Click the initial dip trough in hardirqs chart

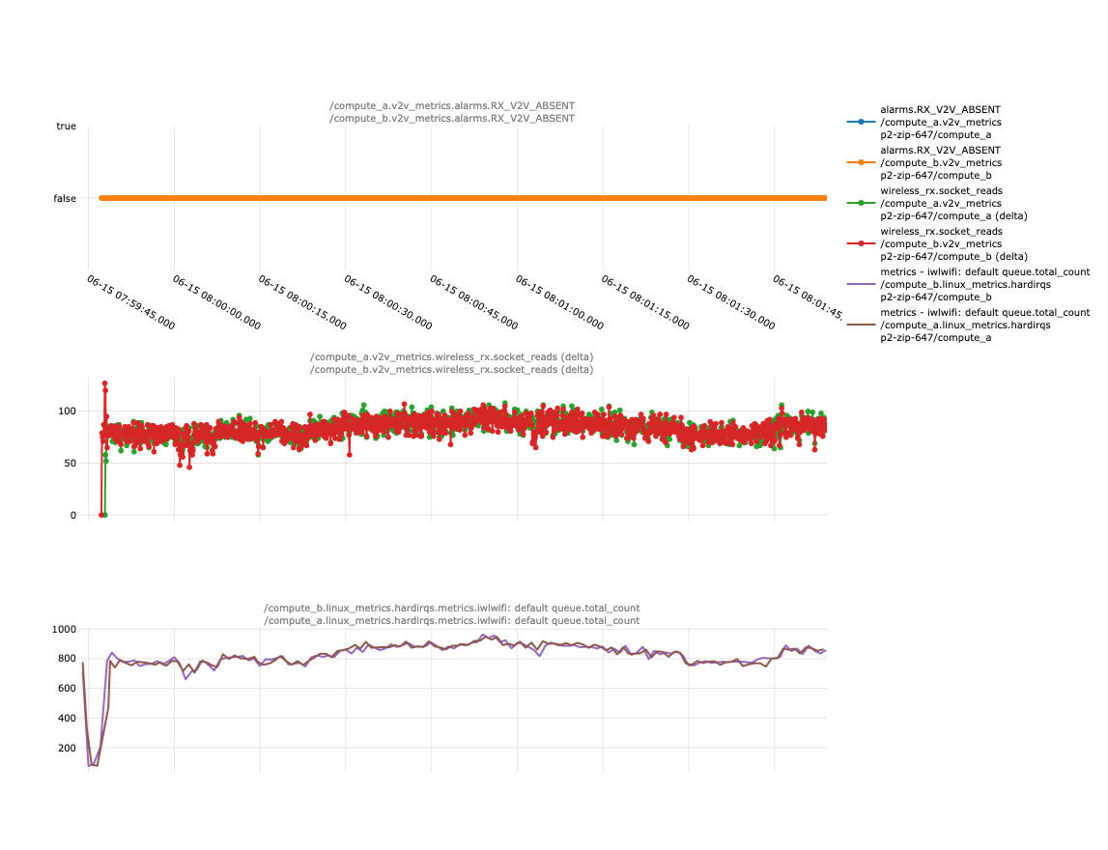click(x=92, y=764)
